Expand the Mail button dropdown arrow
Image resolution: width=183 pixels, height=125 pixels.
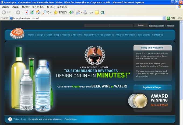[x=81, y=12]
